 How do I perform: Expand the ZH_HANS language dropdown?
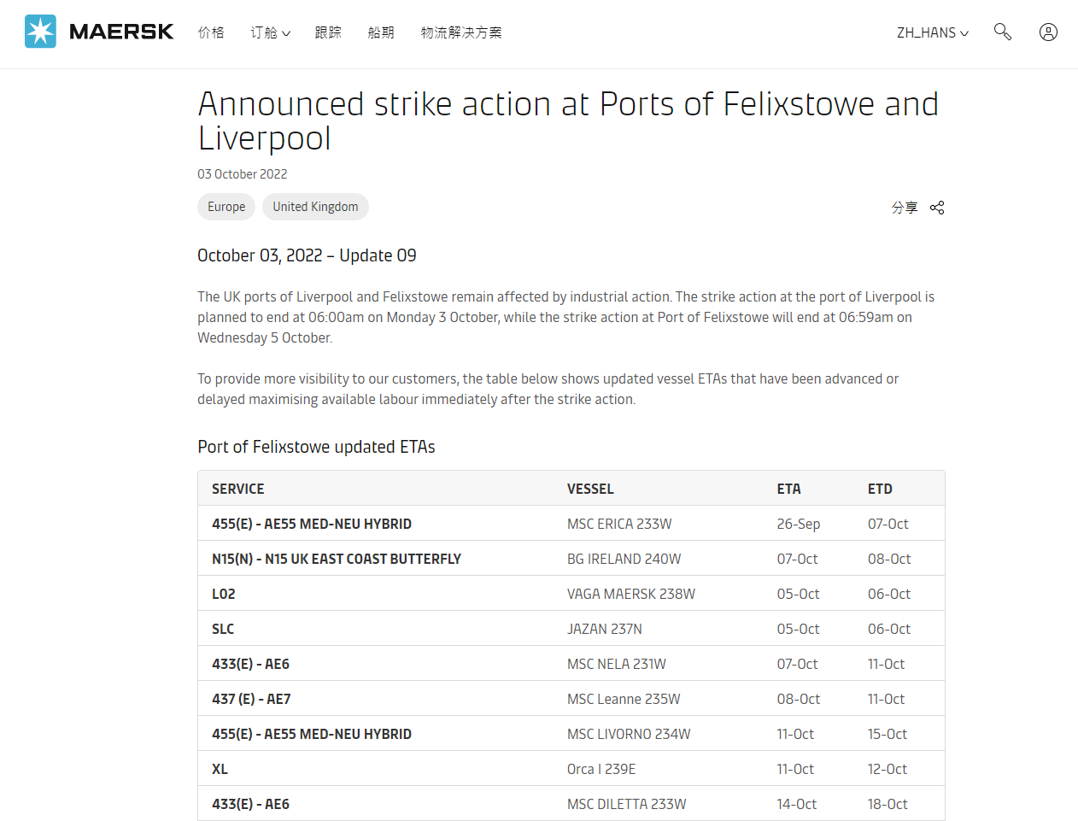tap(933, 32)
